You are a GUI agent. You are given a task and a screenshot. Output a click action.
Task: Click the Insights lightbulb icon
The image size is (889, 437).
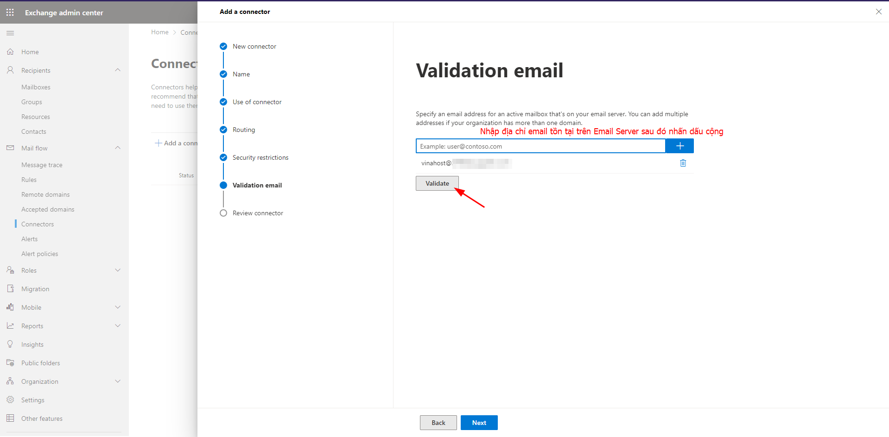click(10, 344)
